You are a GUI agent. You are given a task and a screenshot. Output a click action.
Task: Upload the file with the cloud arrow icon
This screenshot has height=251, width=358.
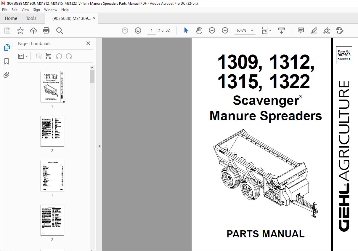coord(33,31)
